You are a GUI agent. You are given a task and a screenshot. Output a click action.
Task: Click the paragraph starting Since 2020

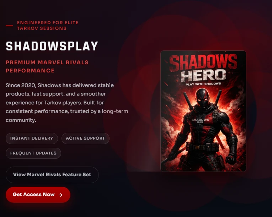[x=67, y=103]
